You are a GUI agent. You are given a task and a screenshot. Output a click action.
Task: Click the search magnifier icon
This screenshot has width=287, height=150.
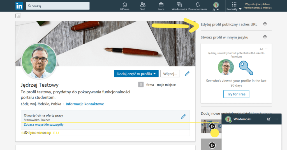[29, 6]
